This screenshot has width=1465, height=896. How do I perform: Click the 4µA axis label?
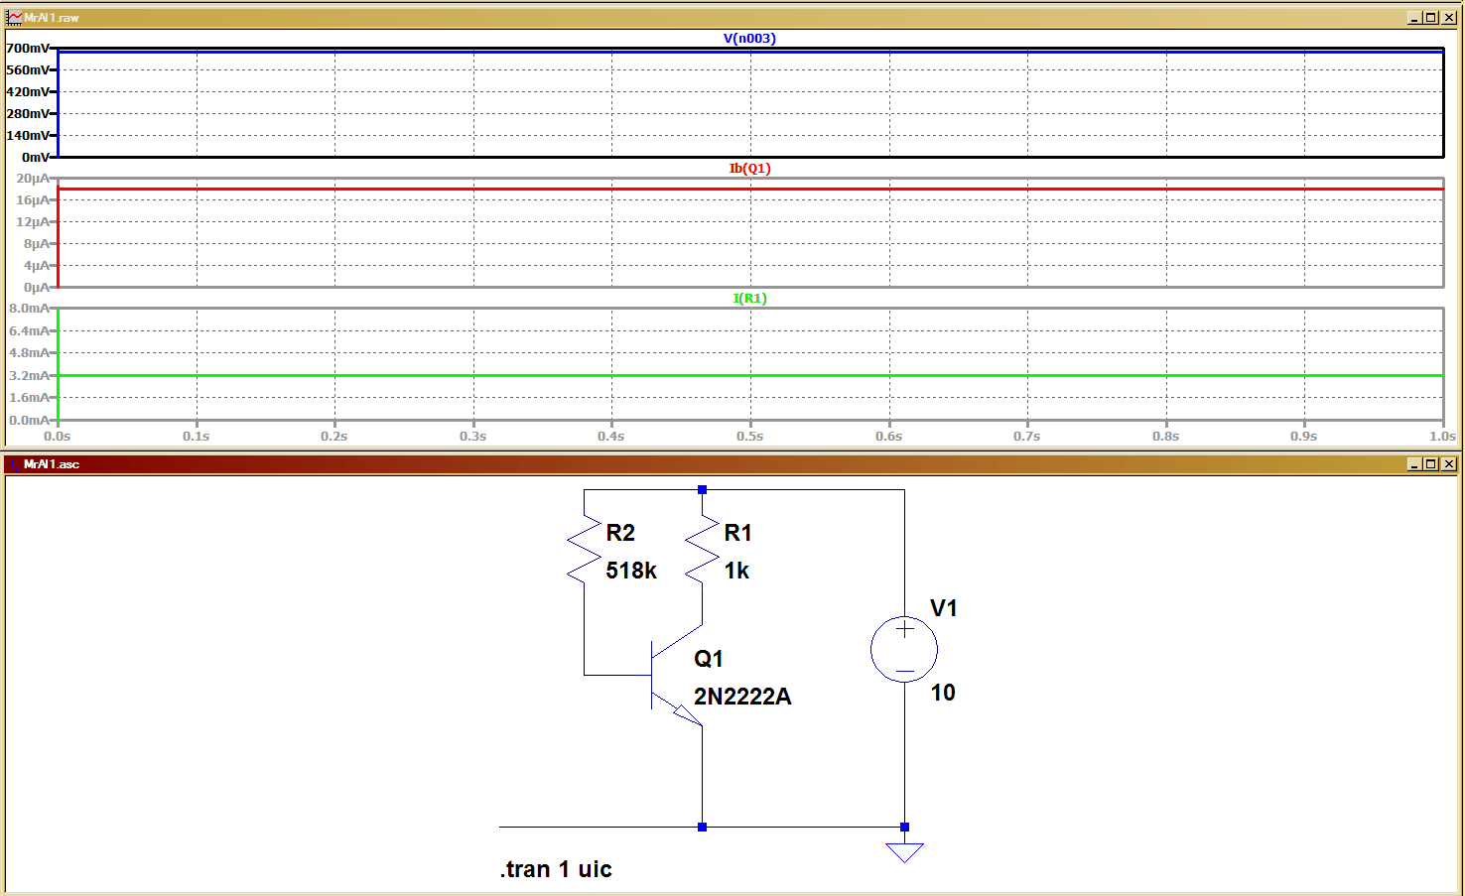pos(36,265)
